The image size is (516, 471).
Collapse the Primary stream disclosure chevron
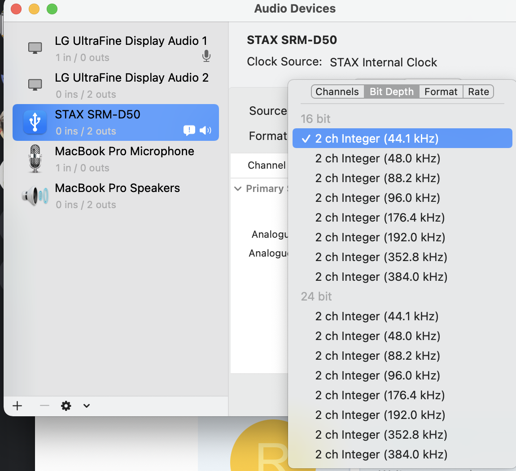pos(238,189)
